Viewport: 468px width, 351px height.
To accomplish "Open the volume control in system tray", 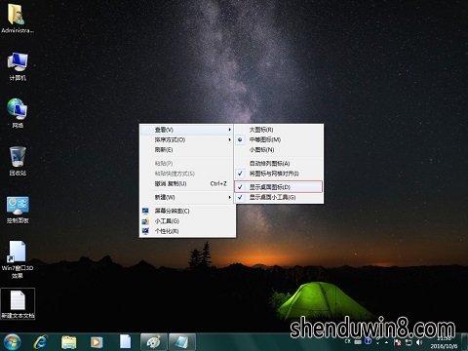I will pyautogui.click(x=419, y=342).
